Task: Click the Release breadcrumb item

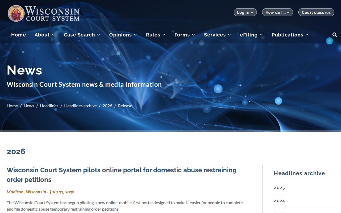Action: click(125, 106)
